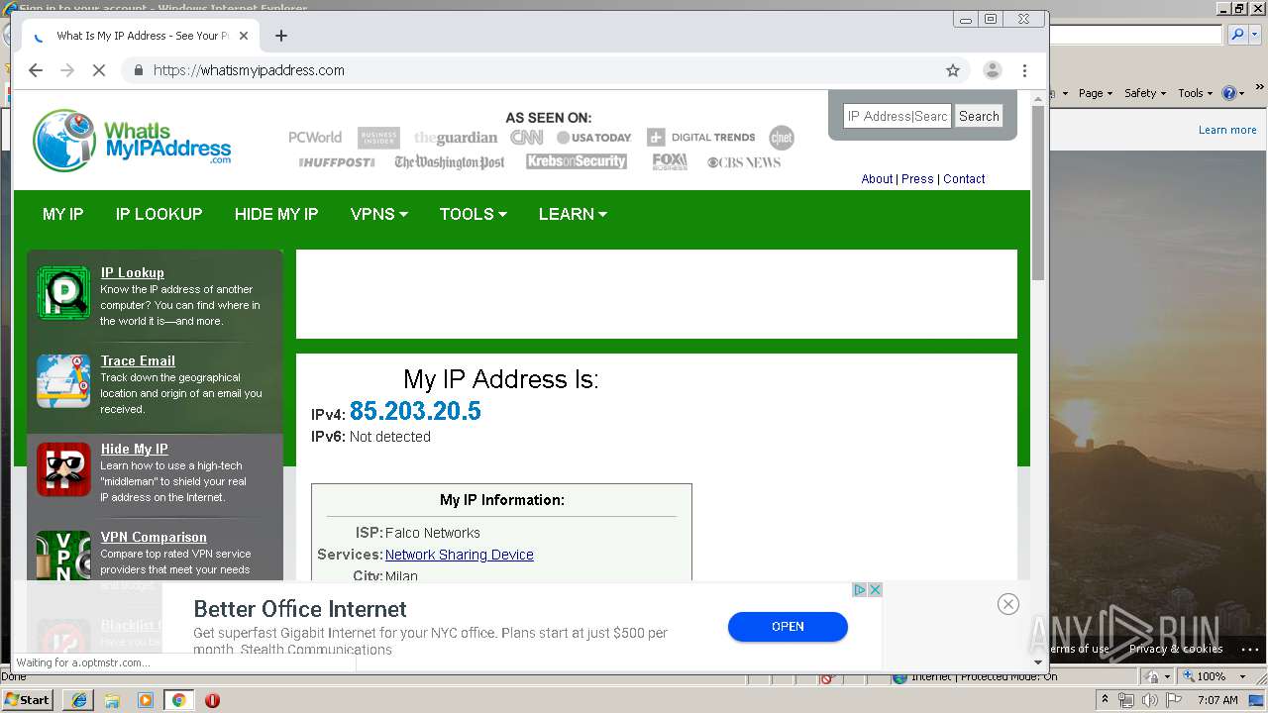Open the HIDE MY IP nav item
The height and width of the screenshot is (713, 1268).
(276, 214)
